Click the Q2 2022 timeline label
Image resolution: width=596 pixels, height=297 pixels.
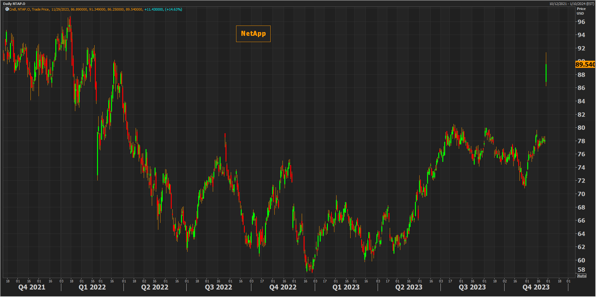(155, 287)
